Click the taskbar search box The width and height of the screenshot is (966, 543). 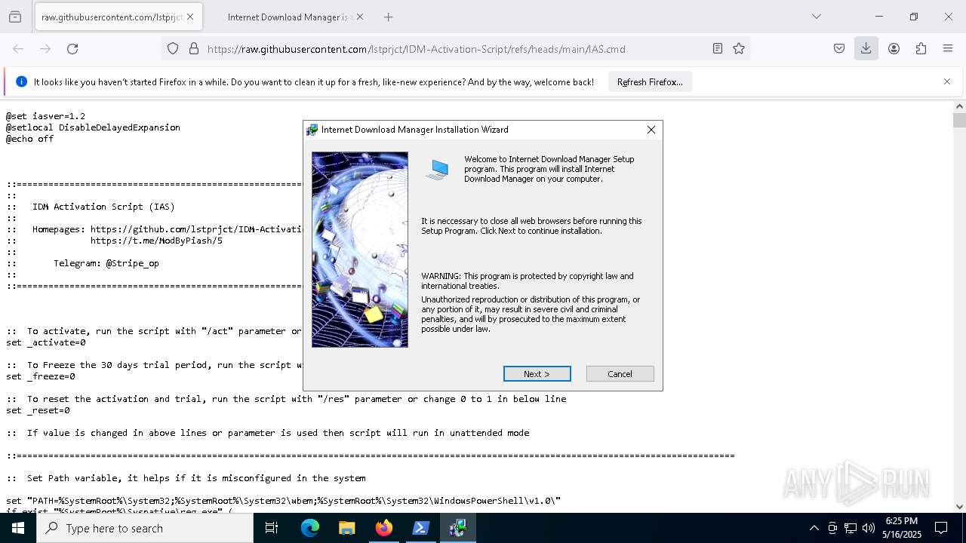[x=145, y=528]
